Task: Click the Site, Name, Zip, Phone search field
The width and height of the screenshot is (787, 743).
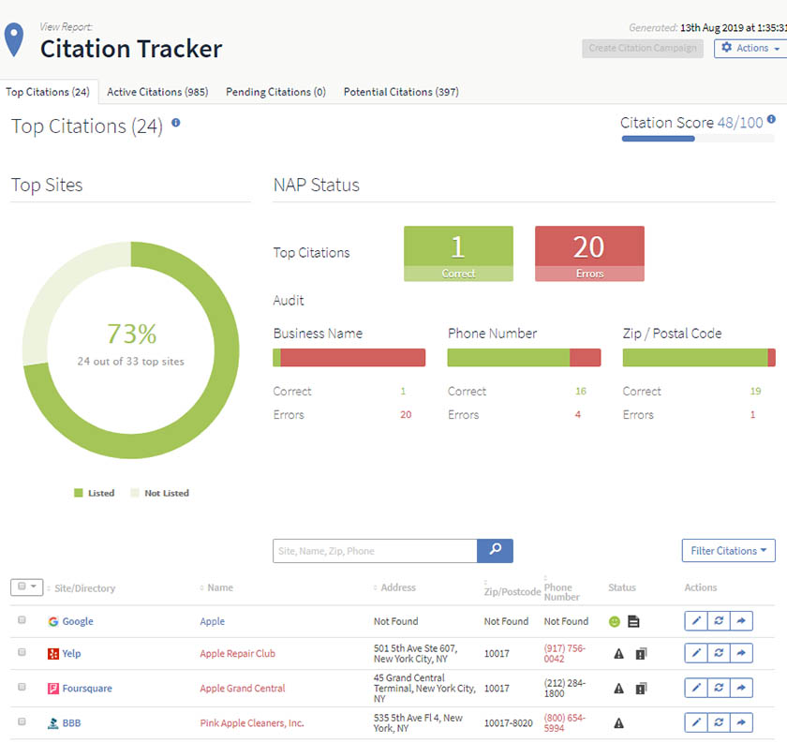Action: pos(375,551)
